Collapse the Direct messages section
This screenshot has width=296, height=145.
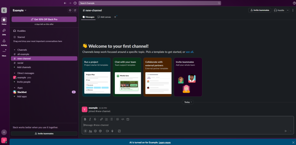click(15, 73)
